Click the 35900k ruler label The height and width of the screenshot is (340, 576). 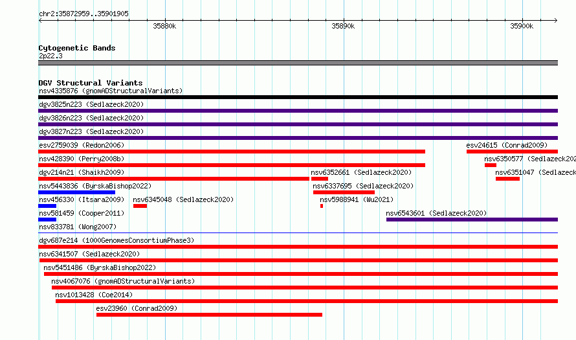coord(522,26)
